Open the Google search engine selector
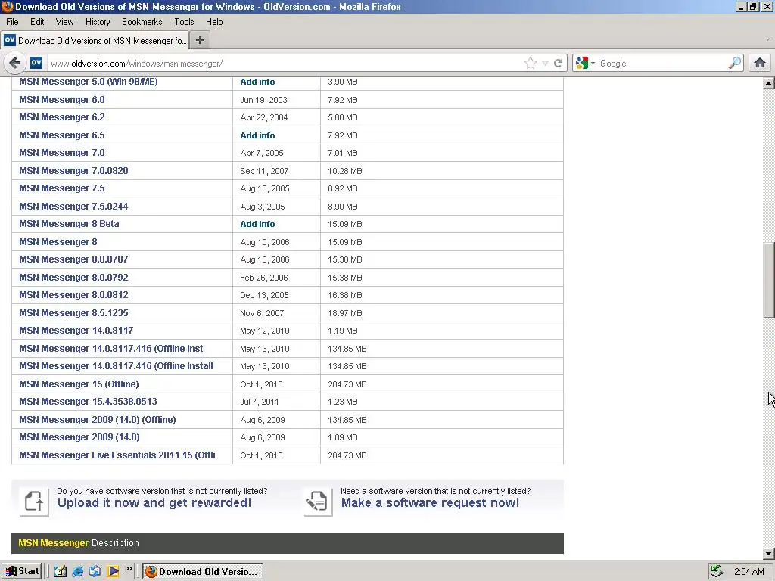Viewport: 775px width, 581px height. coord(585,64)
